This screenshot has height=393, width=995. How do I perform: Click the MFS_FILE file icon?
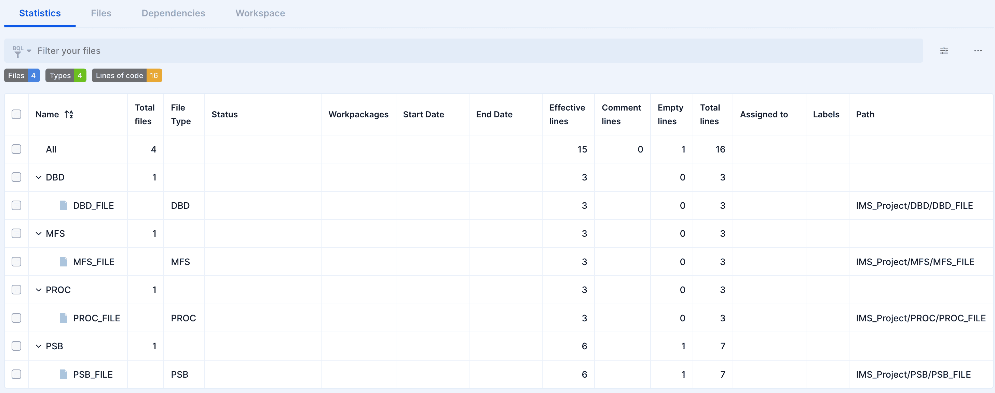tap(63, 262)
